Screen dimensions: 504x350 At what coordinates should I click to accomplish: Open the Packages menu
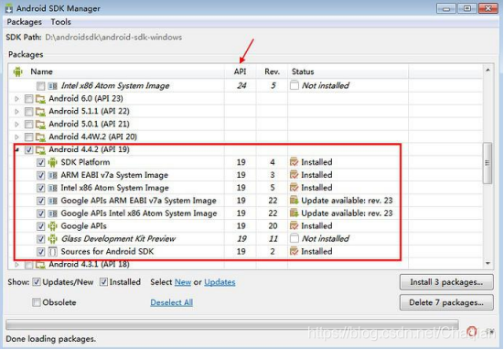(25, 22)
